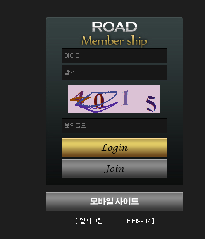205x239 pixels.
Task: Click the gold word 'ship' in the heading
Action: coord(137,41)
